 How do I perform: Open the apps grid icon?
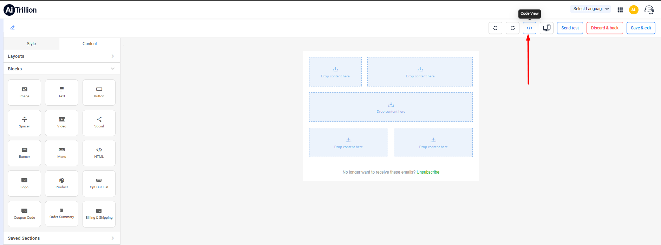click(x=620, y=10)
